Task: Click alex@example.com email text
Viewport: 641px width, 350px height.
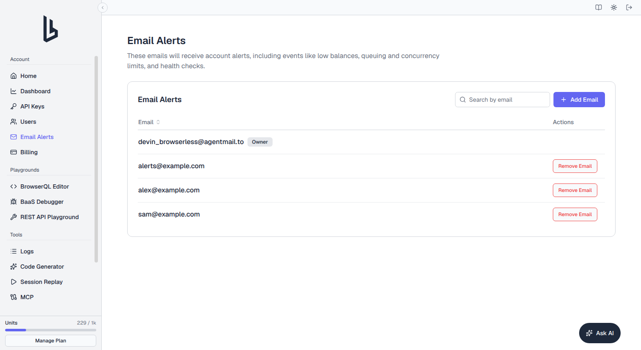Action: (169, 190)
